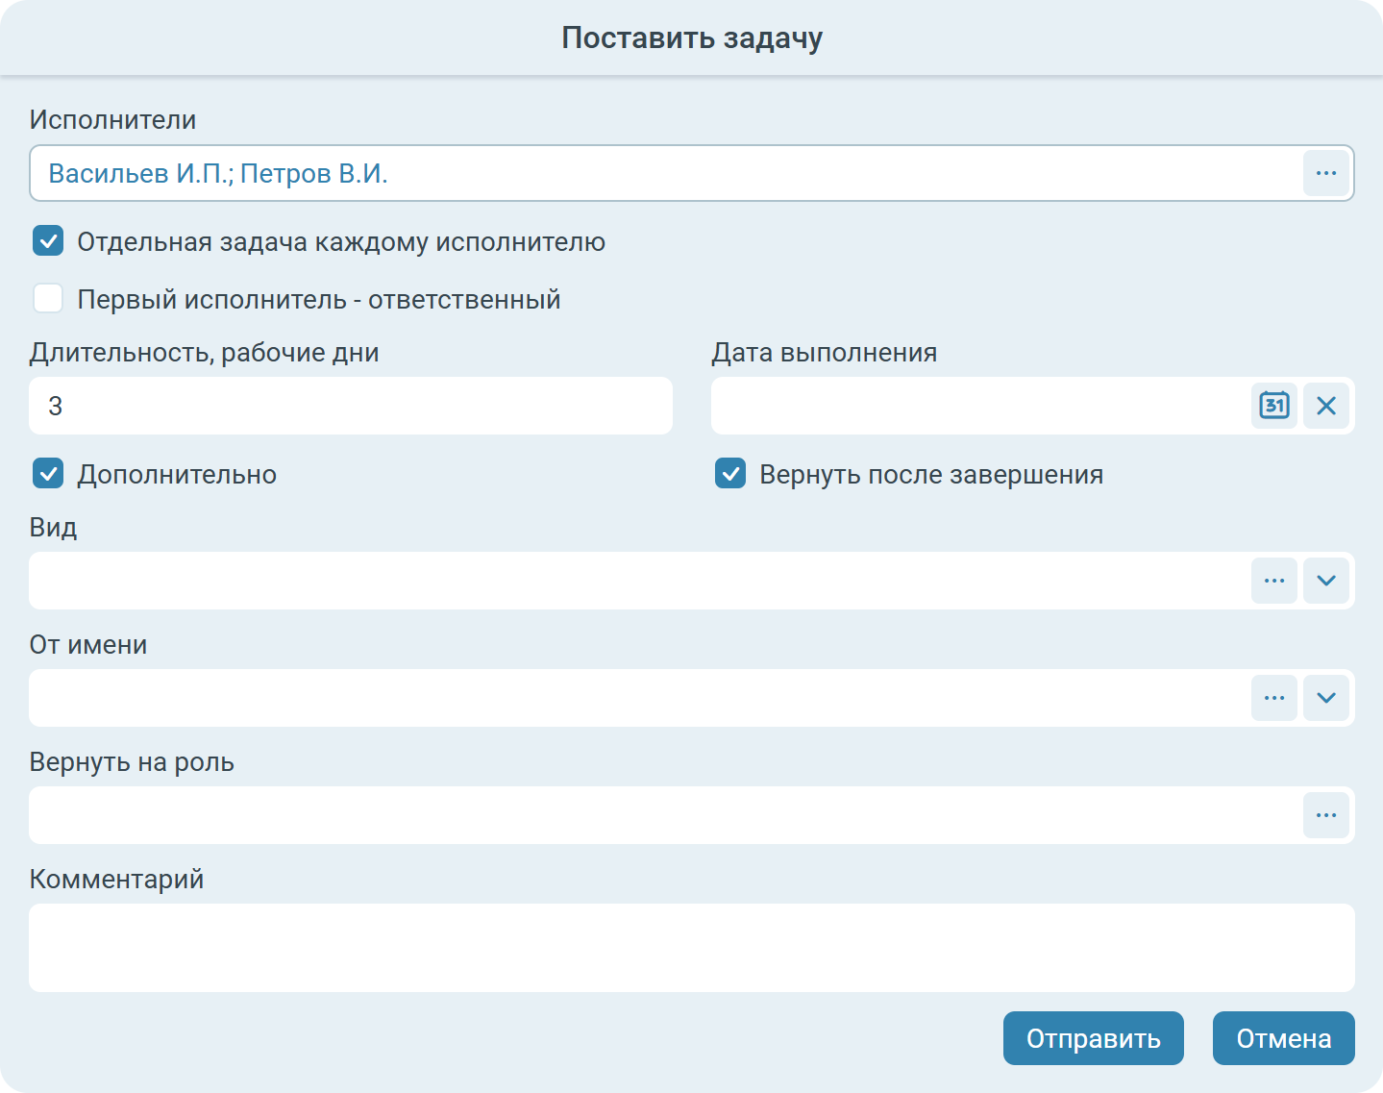Screen dimensions: 1383x1093
Task: Expand the Вид dropdown list
Action: [x=1326, y=581]
